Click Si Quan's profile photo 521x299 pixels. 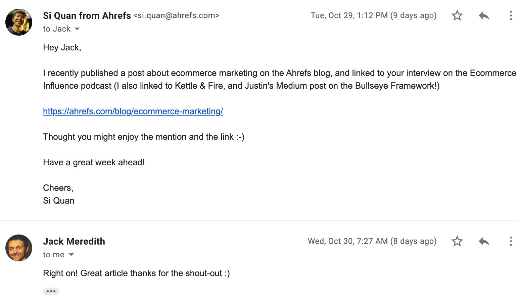pyautogui.click(x=19, y=22)
